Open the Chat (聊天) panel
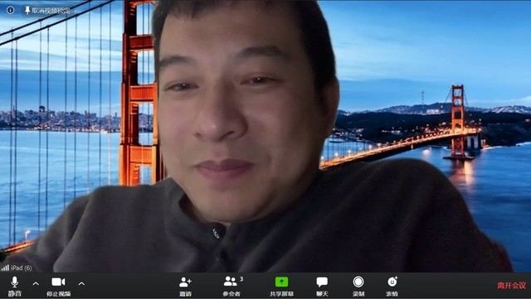Image resolution: width=531 pixels, height=299 pixels. [322, 286]
